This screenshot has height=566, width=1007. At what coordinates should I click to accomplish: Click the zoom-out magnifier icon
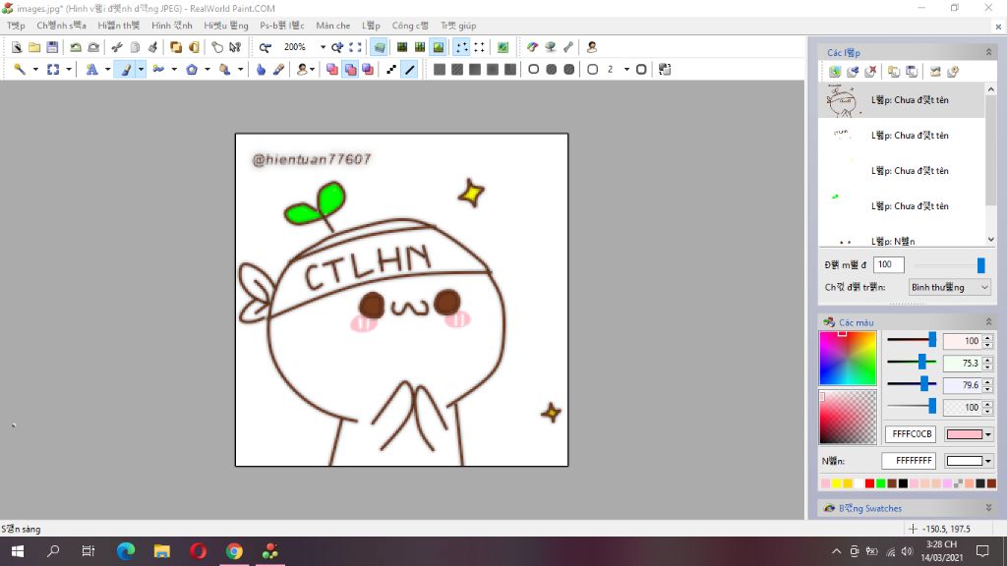coord(265,47)
